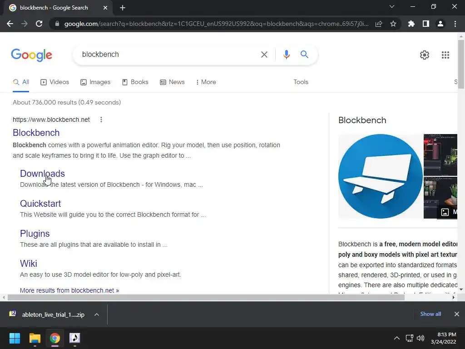Screen dimensions: 465x349
Task: Switch to the Images results tab
Action: (x=95, y=82)
